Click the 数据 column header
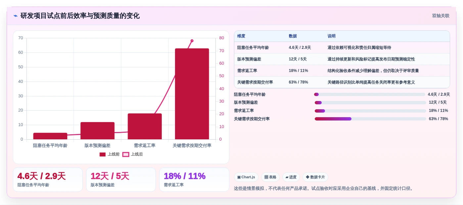 click(x=293, y=36)
